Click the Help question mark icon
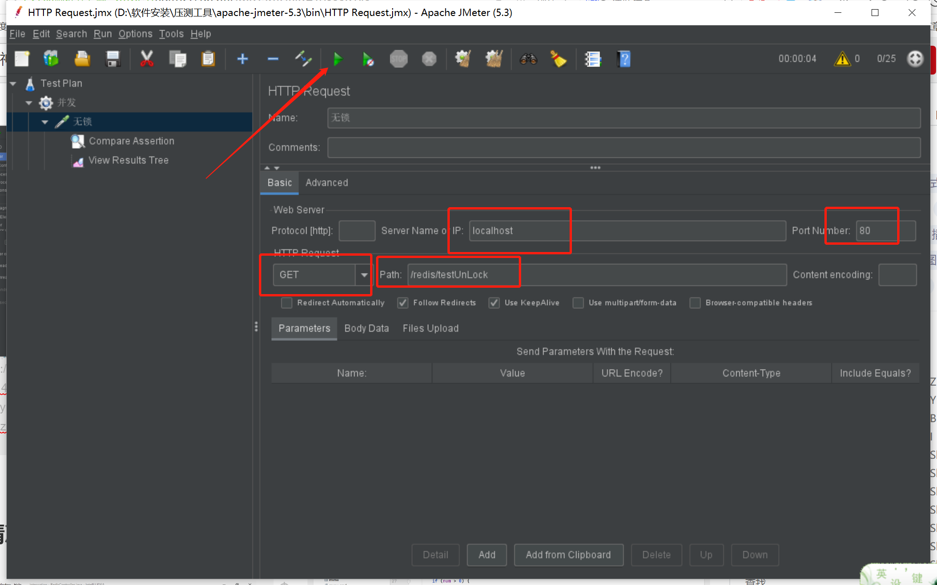This screenshot has height=585, width=937. click(624, 59)
